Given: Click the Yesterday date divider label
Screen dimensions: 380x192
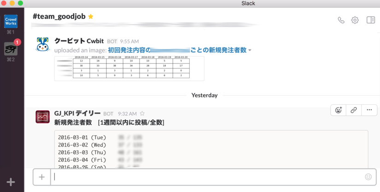Looking at the screenshot, I should 205,95.
